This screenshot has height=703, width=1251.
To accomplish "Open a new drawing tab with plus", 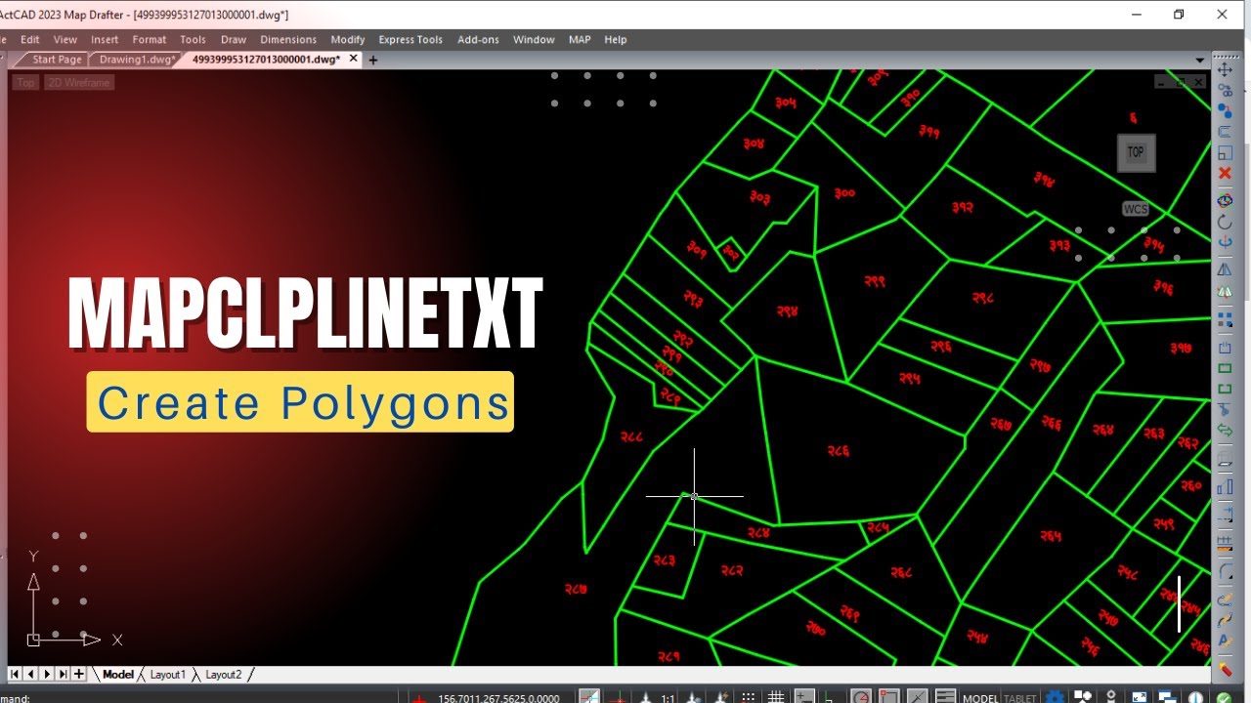I will [372, 60].
